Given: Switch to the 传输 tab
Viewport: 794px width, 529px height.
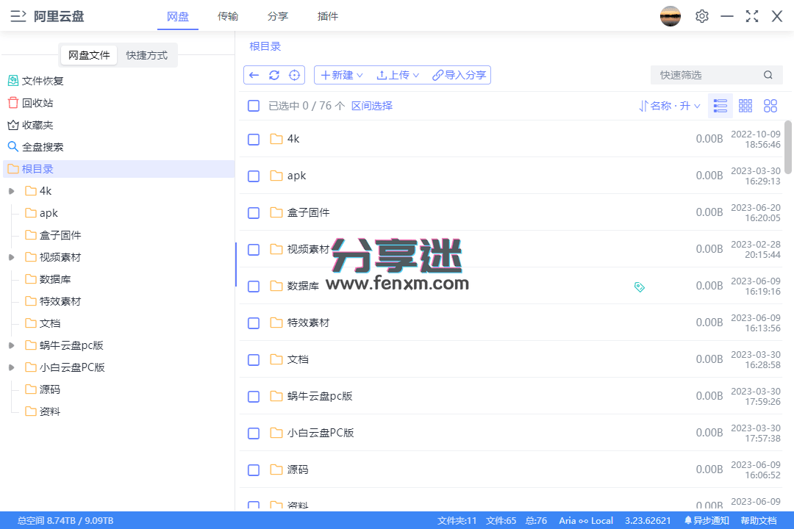Looking at the screenshot, I should (228, 15).
